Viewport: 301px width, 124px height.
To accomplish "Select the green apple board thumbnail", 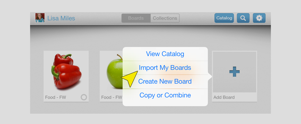I will 115,71.
